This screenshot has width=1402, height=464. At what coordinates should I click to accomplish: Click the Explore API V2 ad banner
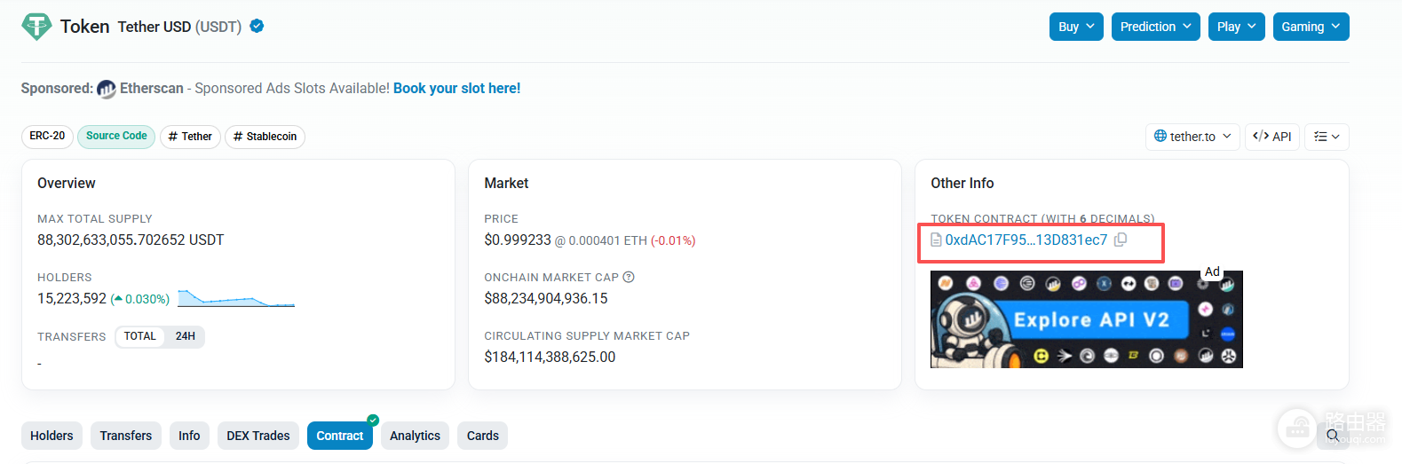click(1087, 319)
